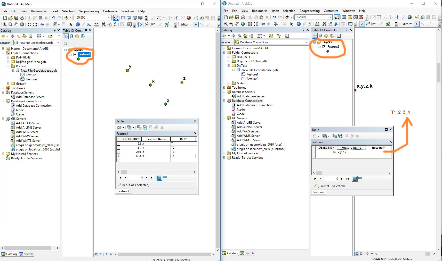Image resolution: width=442 pixels, height=261 pixels.
Task: Click Open document icon in right ArcMap window
Action: (231, 17)
